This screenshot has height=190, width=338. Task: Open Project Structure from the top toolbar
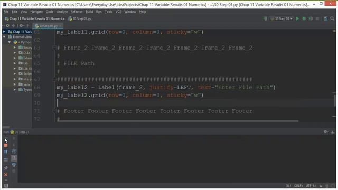(x=325, y=19)
